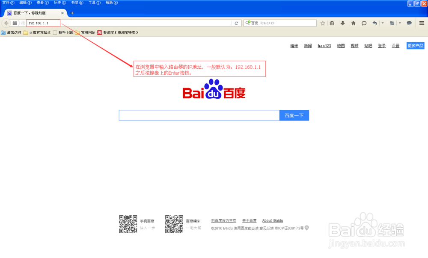Open the 书签 menu
This screenshot has height=258, width=428.
pyautogui.click(x=77, y=3)
